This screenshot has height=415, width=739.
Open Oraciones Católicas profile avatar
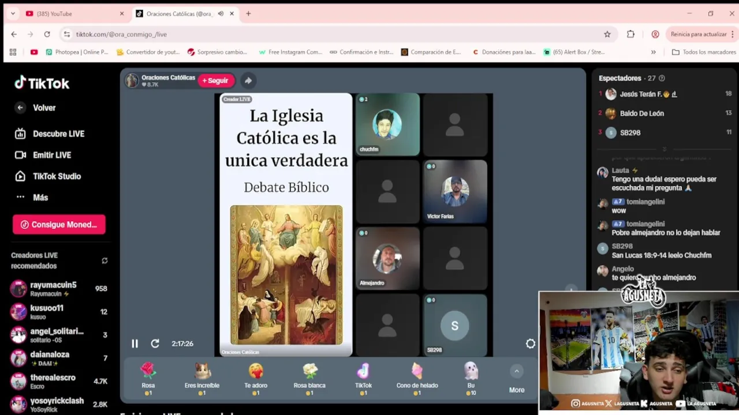tap(132, 81)
